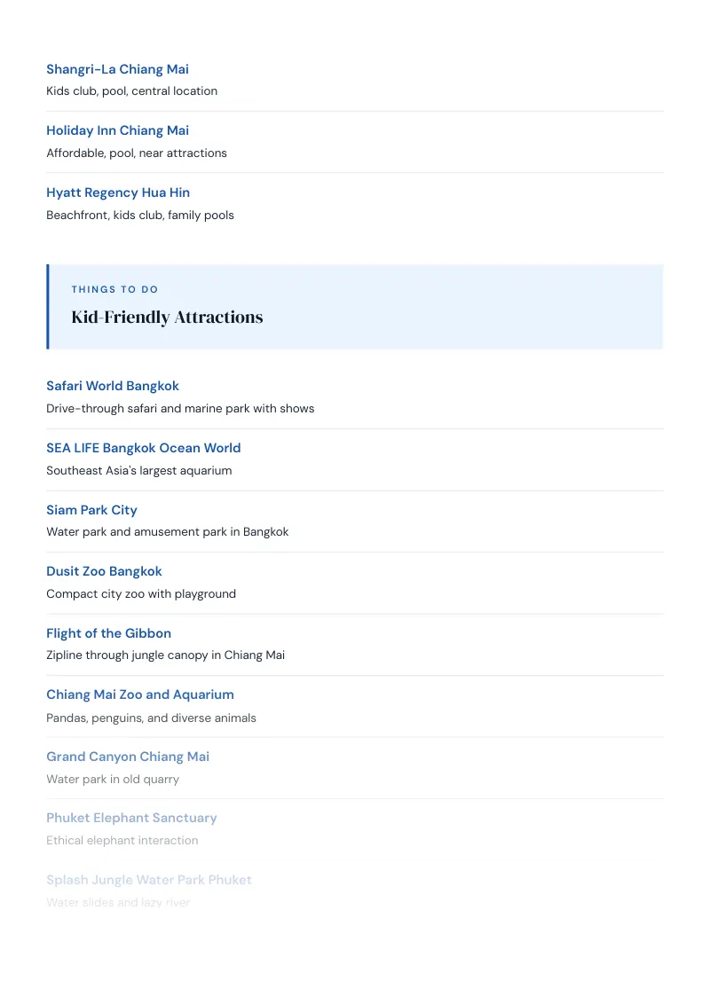Viewport: 710px width, 1004px height.
Task: Visit the Hyatt Regency Hua Hin link
Action: [x=118, y=192]
